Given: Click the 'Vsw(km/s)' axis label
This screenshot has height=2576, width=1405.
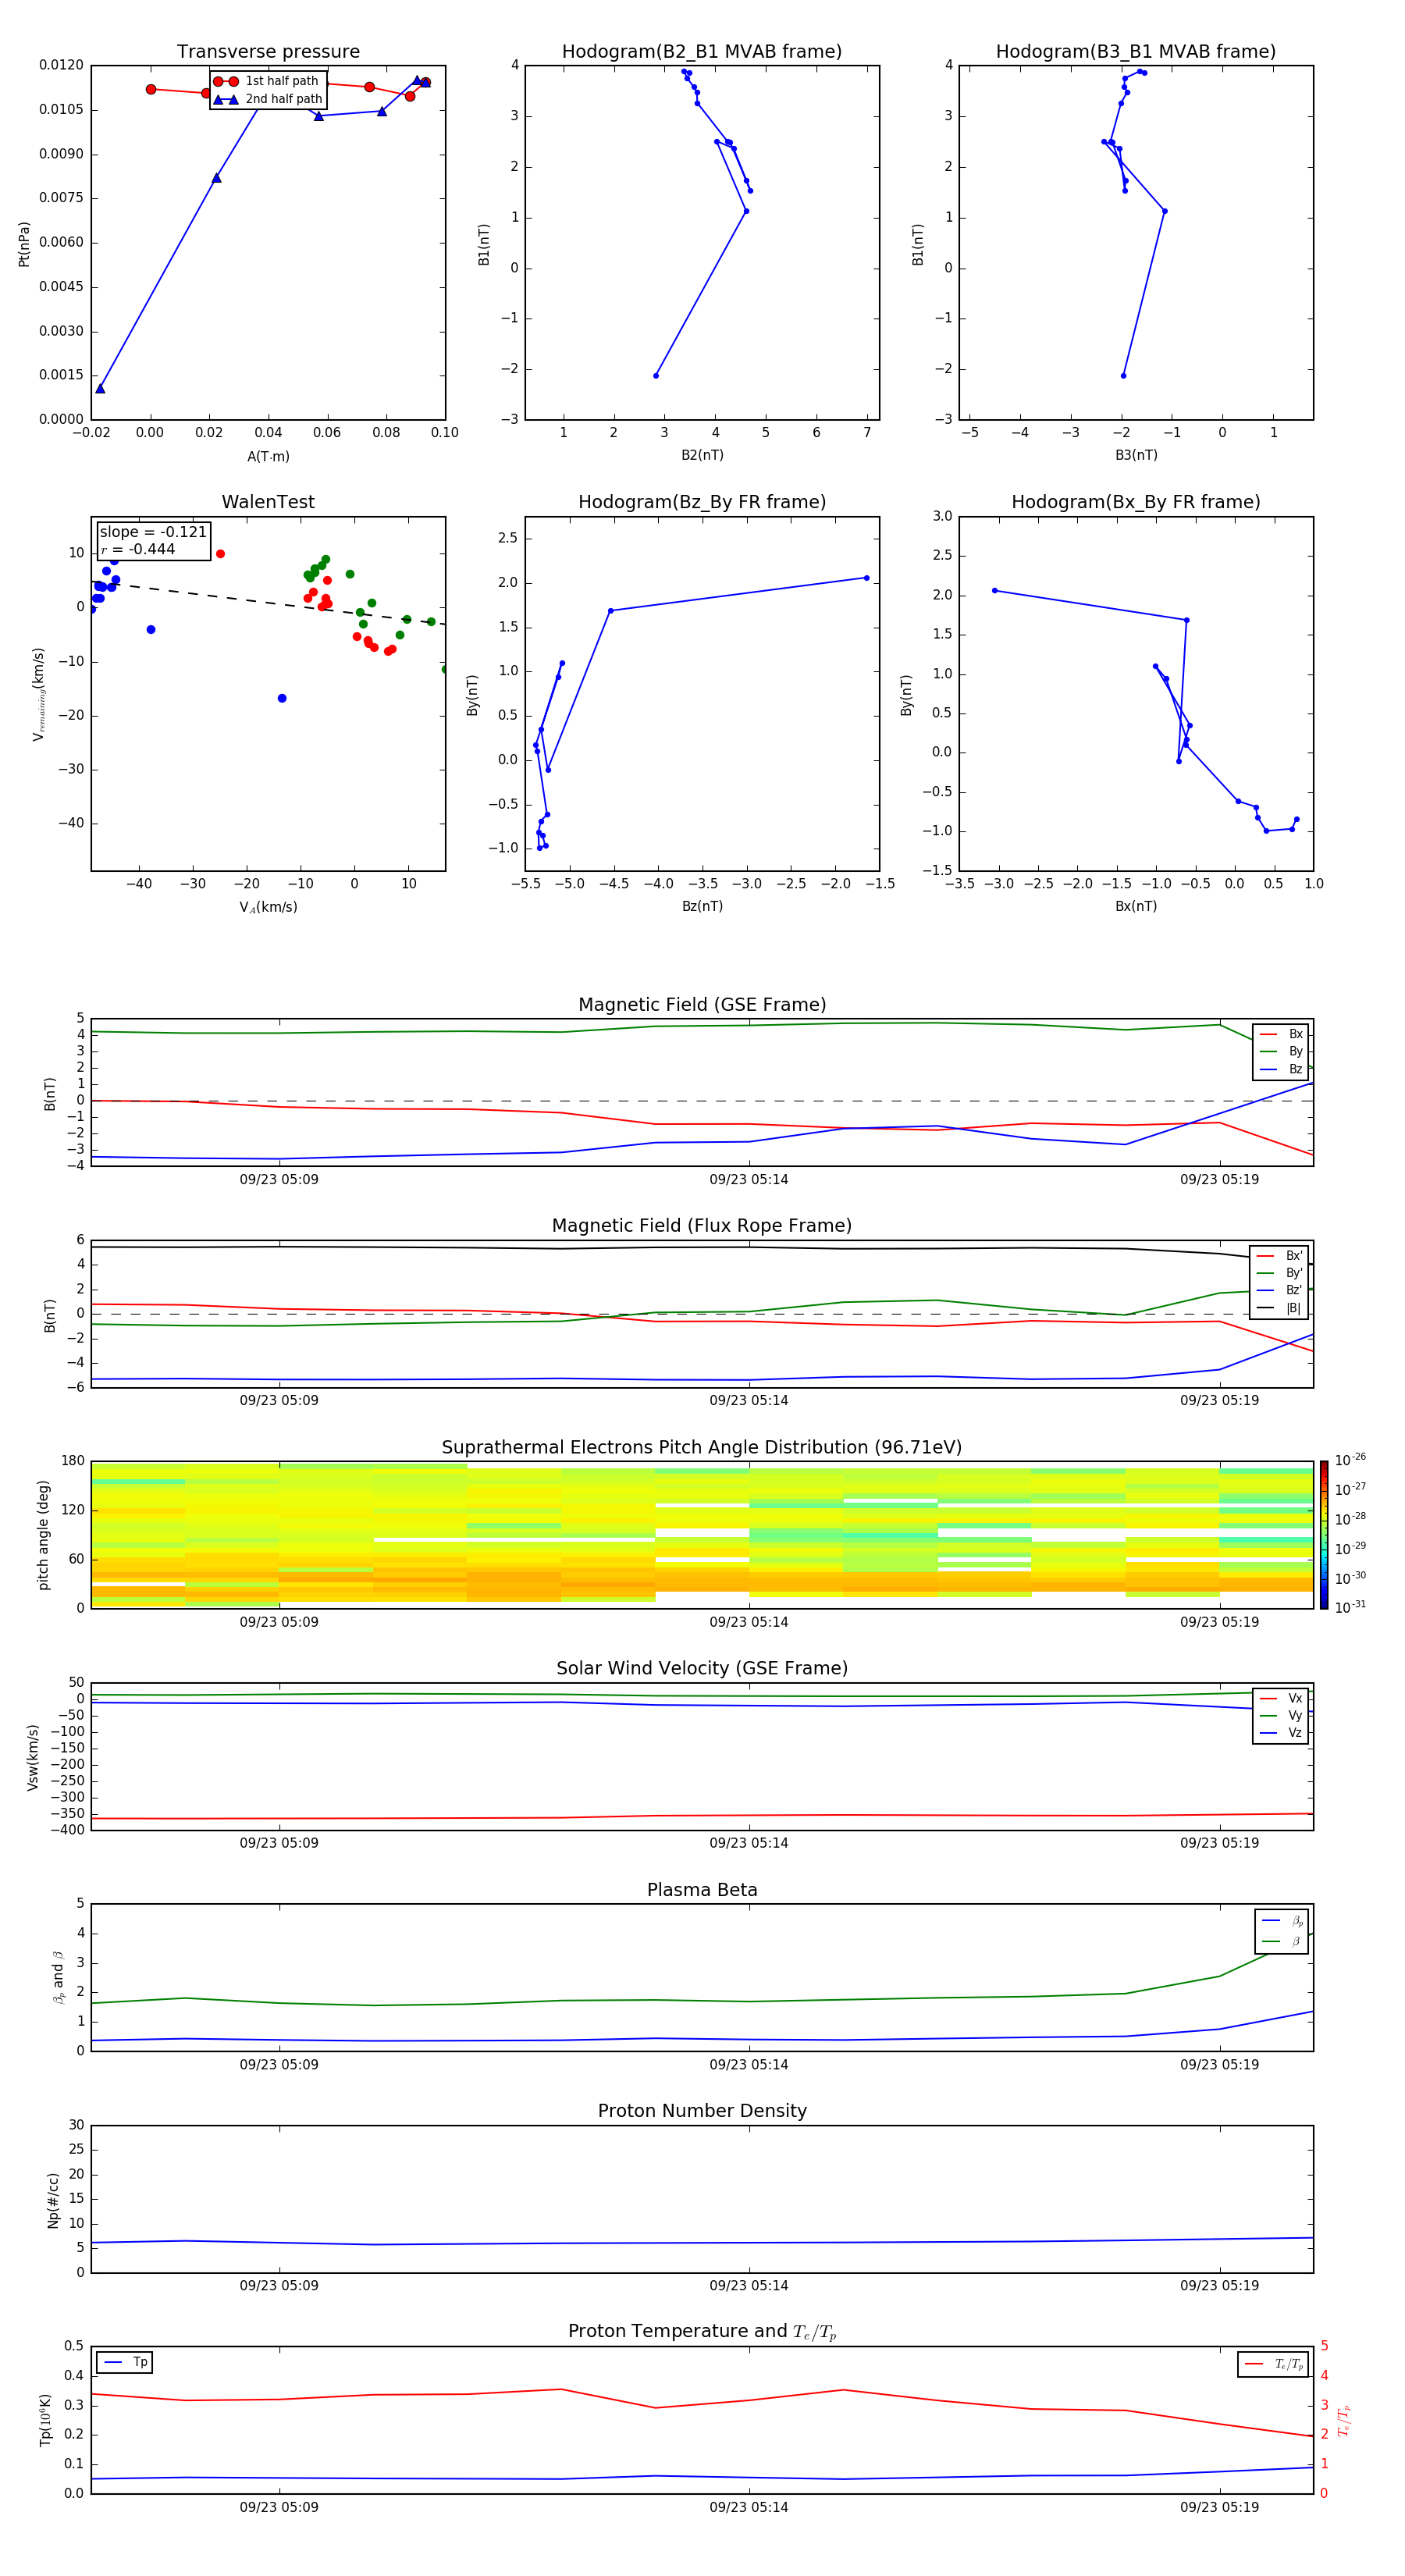Looking at the screenshot, I should (x=33, y=1757).
